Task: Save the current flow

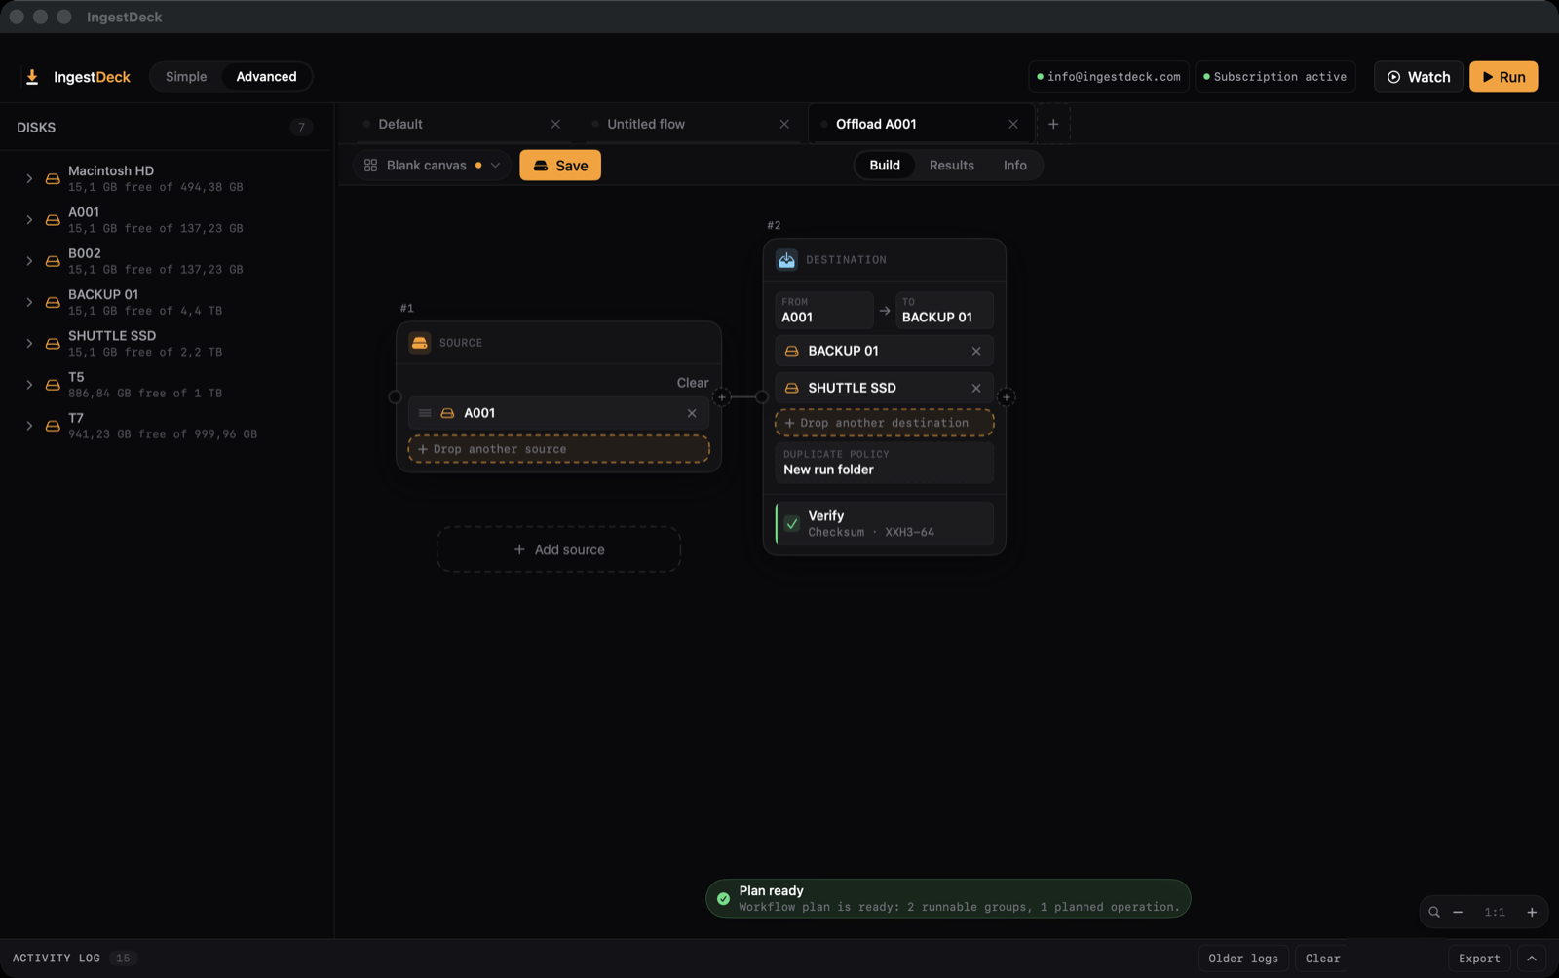Action: [560, 166]
